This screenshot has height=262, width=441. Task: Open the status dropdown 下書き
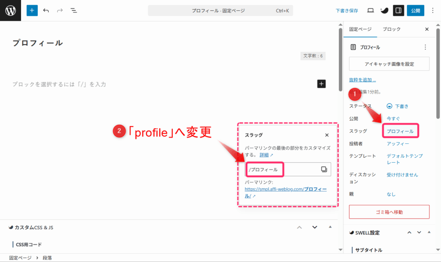[398, 106]
